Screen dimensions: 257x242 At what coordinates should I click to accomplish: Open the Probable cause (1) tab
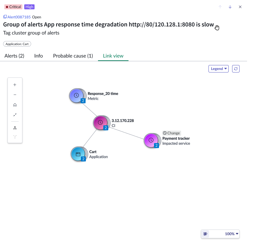(73, 56)
